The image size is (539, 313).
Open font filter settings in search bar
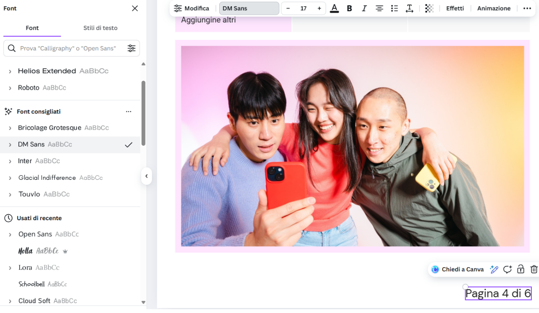click(132, 48)
